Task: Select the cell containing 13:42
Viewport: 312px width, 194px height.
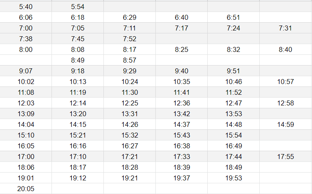Action: tap(181, 114)
